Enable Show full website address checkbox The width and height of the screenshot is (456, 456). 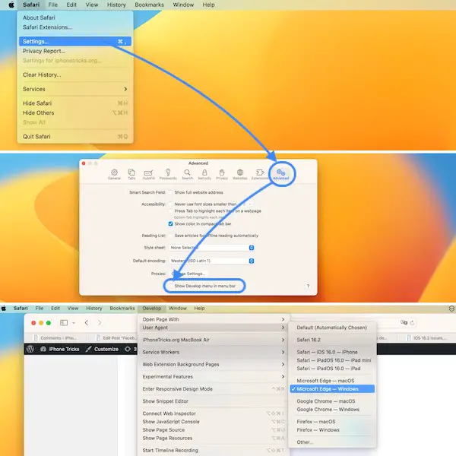[x=170, y=193]
